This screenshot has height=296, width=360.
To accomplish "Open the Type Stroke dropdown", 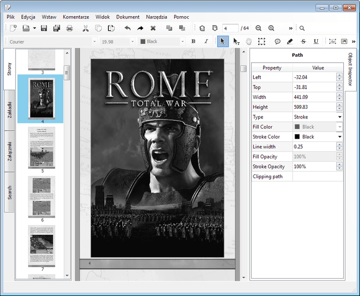I will tap(339, 117).
